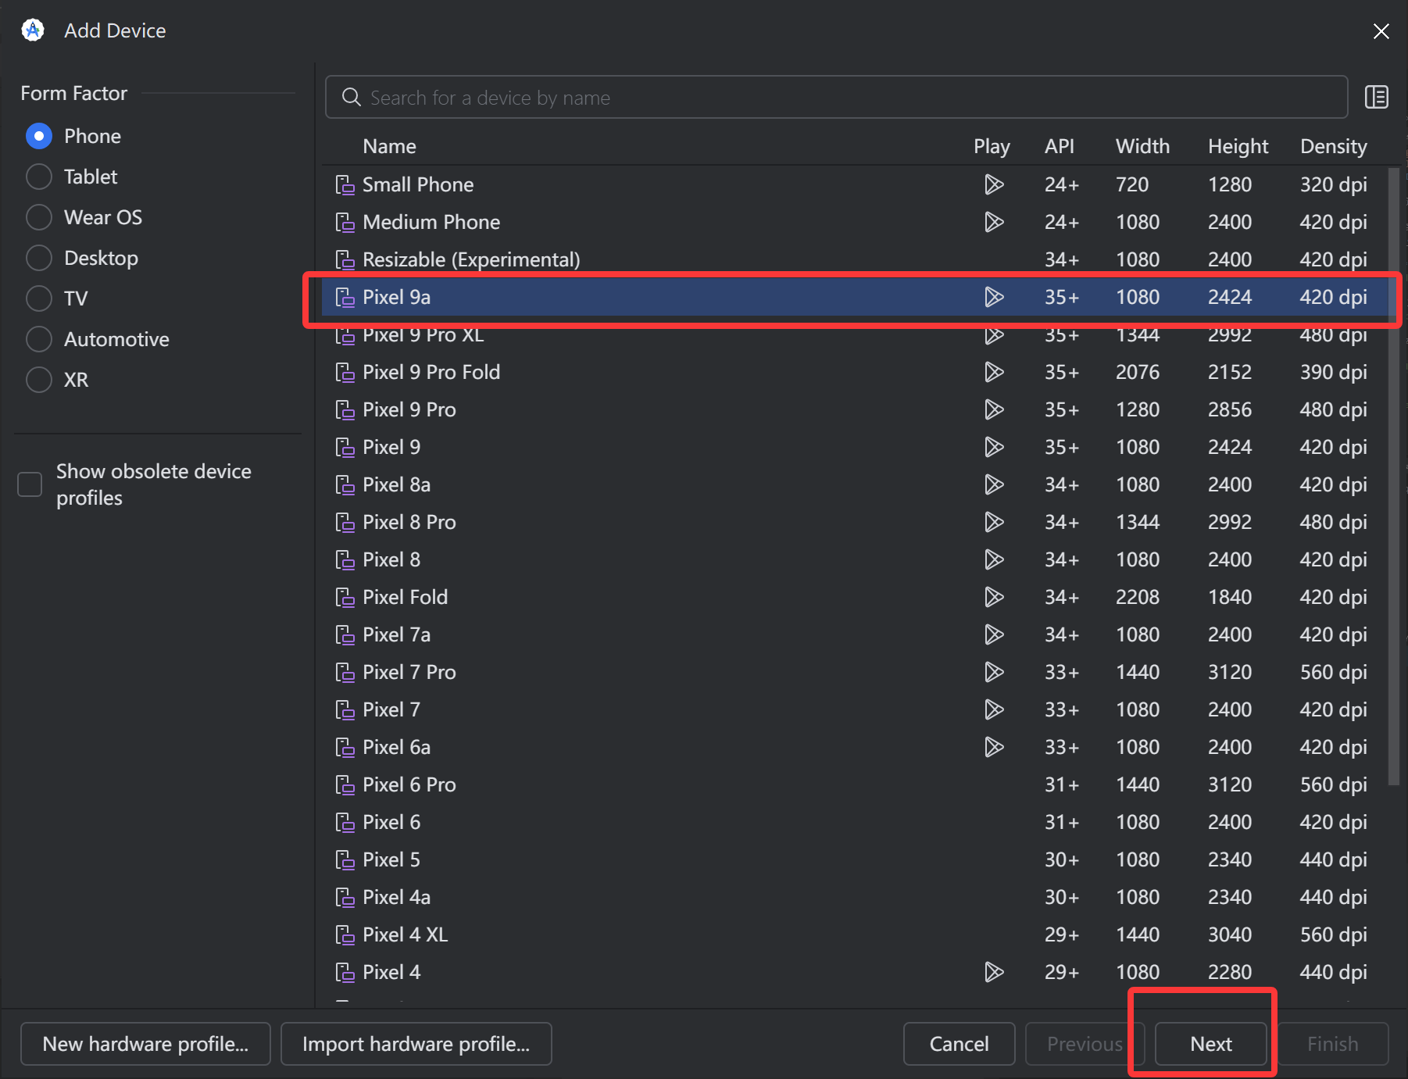Select the Tablet form factor

[39, 177]
